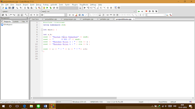This screenshot has width=195, height=109.
Task: Open Word from the taskbar
Action: pyautogui.click(x=45, y=106)
